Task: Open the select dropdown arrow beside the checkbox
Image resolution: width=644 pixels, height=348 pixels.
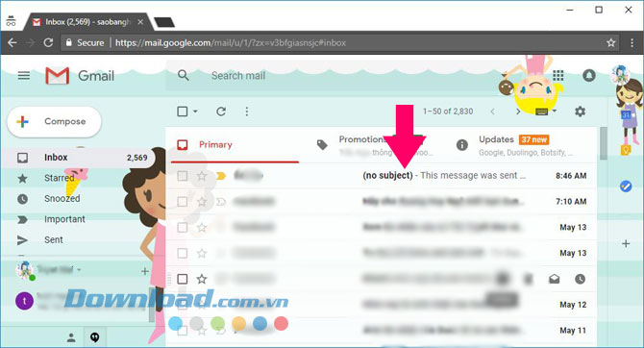Action: coord(195,112)
